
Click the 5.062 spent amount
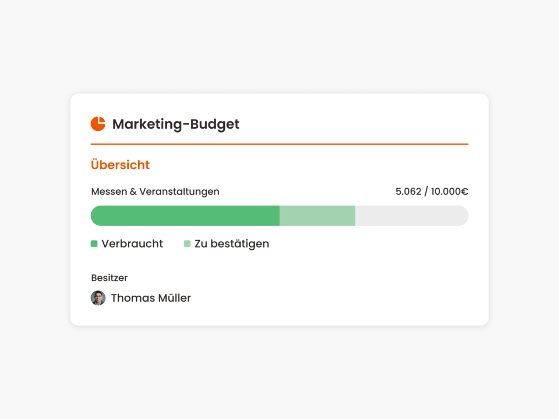coord(409,191)
